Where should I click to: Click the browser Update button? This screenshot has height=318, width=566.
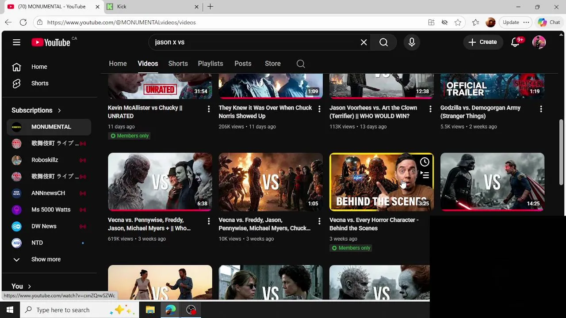[x=511, y=23]
